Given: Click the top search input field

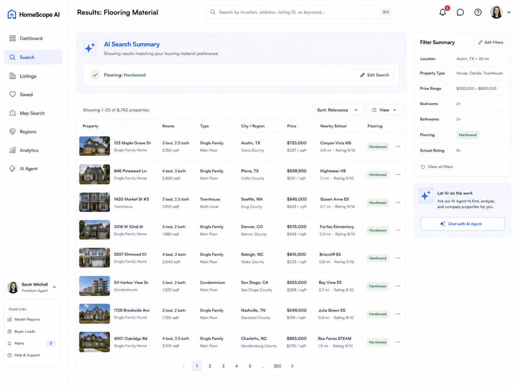Looking at the screenshot, I should 300,12.
